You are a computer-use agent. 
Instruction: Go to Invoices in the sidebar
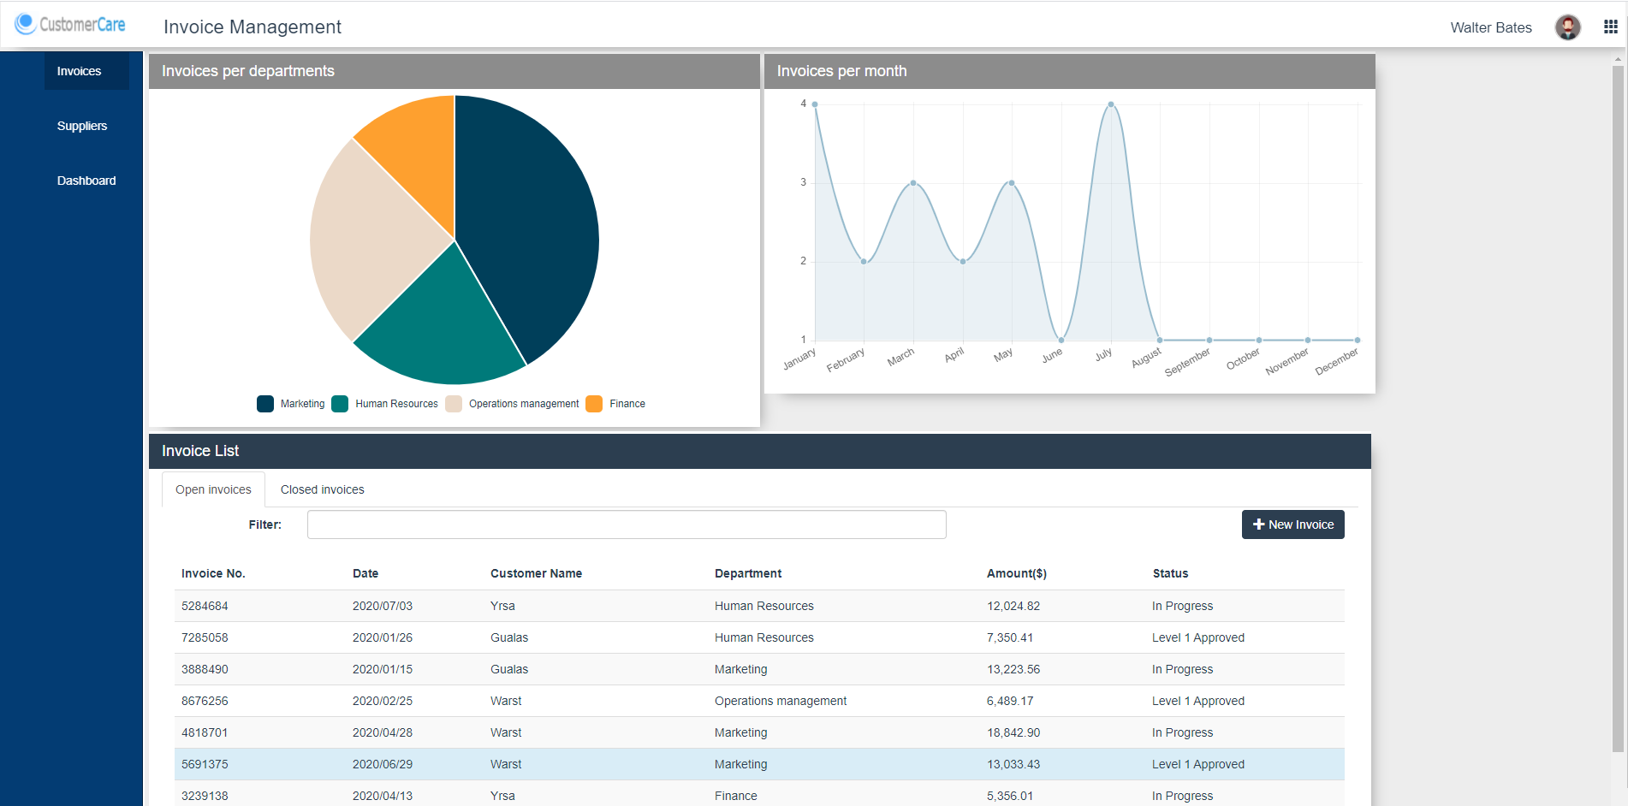click(x=86, y=71)
